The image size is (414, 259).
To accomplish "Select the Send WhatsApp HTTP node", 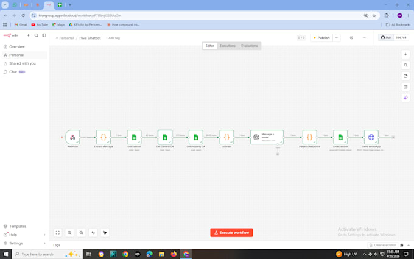I will (x=371, y=137).
